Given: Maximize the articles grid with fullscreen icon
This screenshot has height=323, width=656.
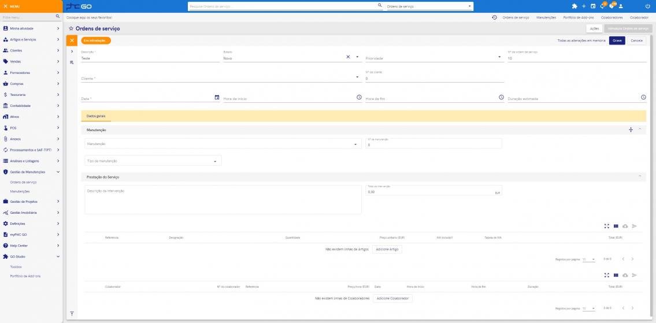Looking at the screenshot, I should pyautogui.click(x=607, y=226).
